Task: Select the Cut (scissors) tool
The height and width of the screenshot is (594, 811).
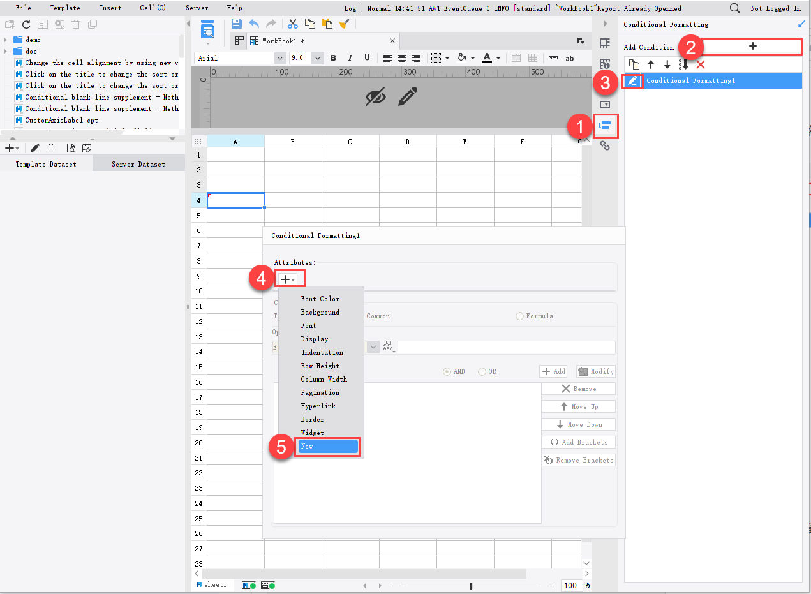Action: click(293, 23)
